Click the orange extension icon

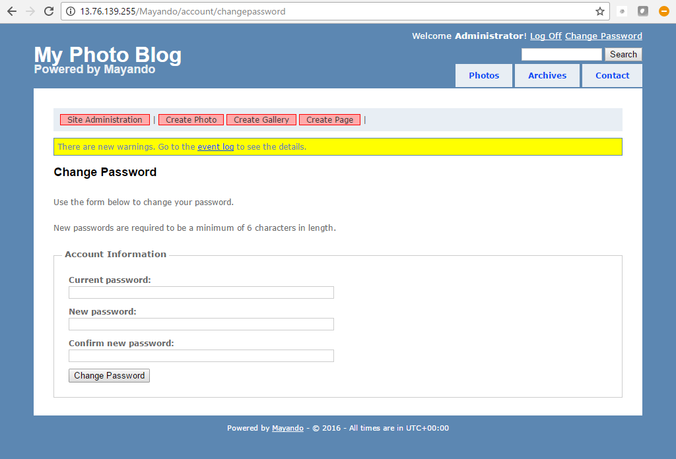point(663,11)
